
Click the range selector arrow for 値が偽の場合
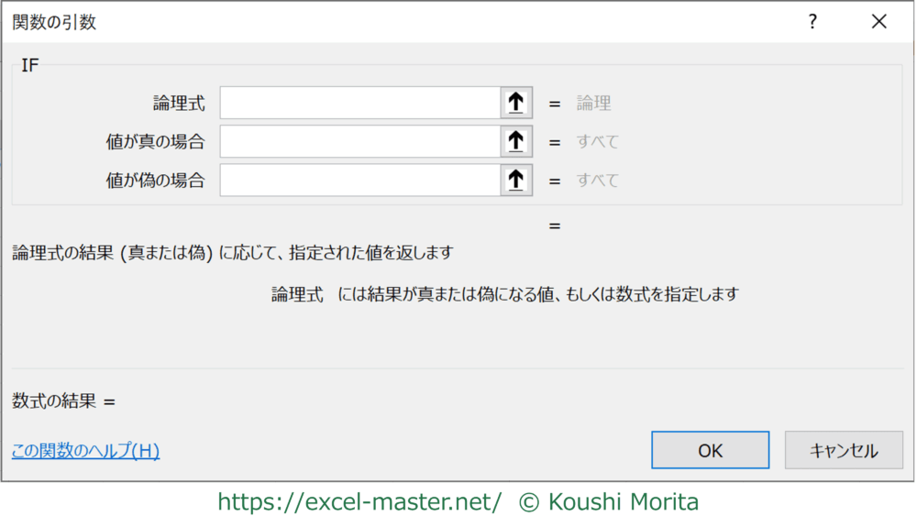click(516, 181)
